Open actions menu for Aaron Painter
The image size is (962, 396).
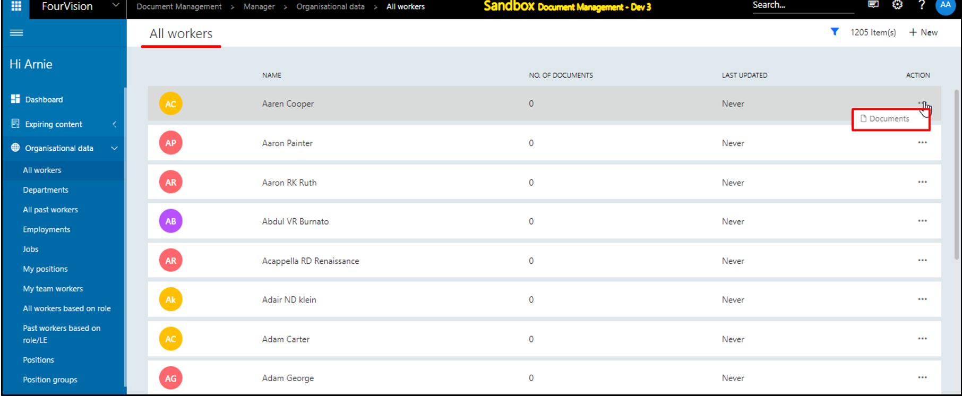922,142
